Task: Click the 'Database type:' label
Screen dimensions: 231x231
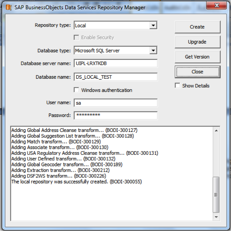Action: pos(54,51)
